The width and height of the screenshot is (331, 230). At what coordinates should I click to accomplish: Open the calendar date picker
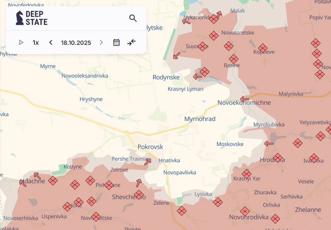[x=116, y=43]
